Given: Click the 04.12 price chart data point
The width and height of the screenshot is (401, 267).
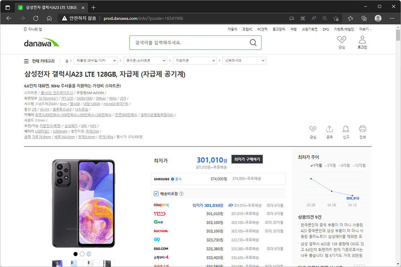Looking at the screenshot, I should point(352,195).
